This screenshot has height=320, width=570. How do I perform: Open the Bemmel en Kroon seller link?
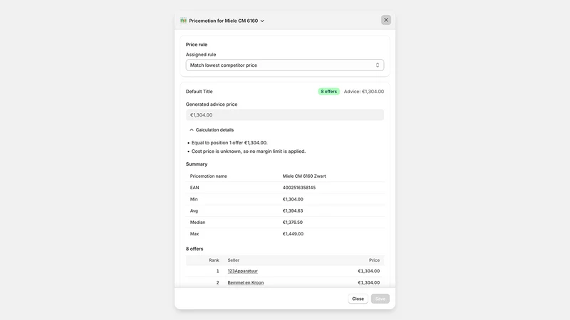[245, 282]
